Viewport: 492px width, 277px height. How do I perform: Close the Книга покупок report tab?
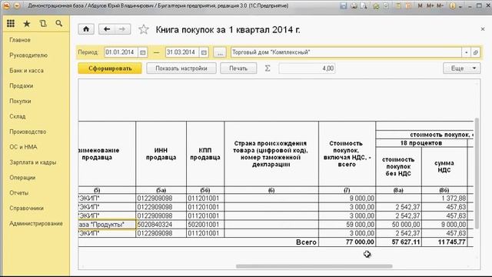tap(483, 29)
